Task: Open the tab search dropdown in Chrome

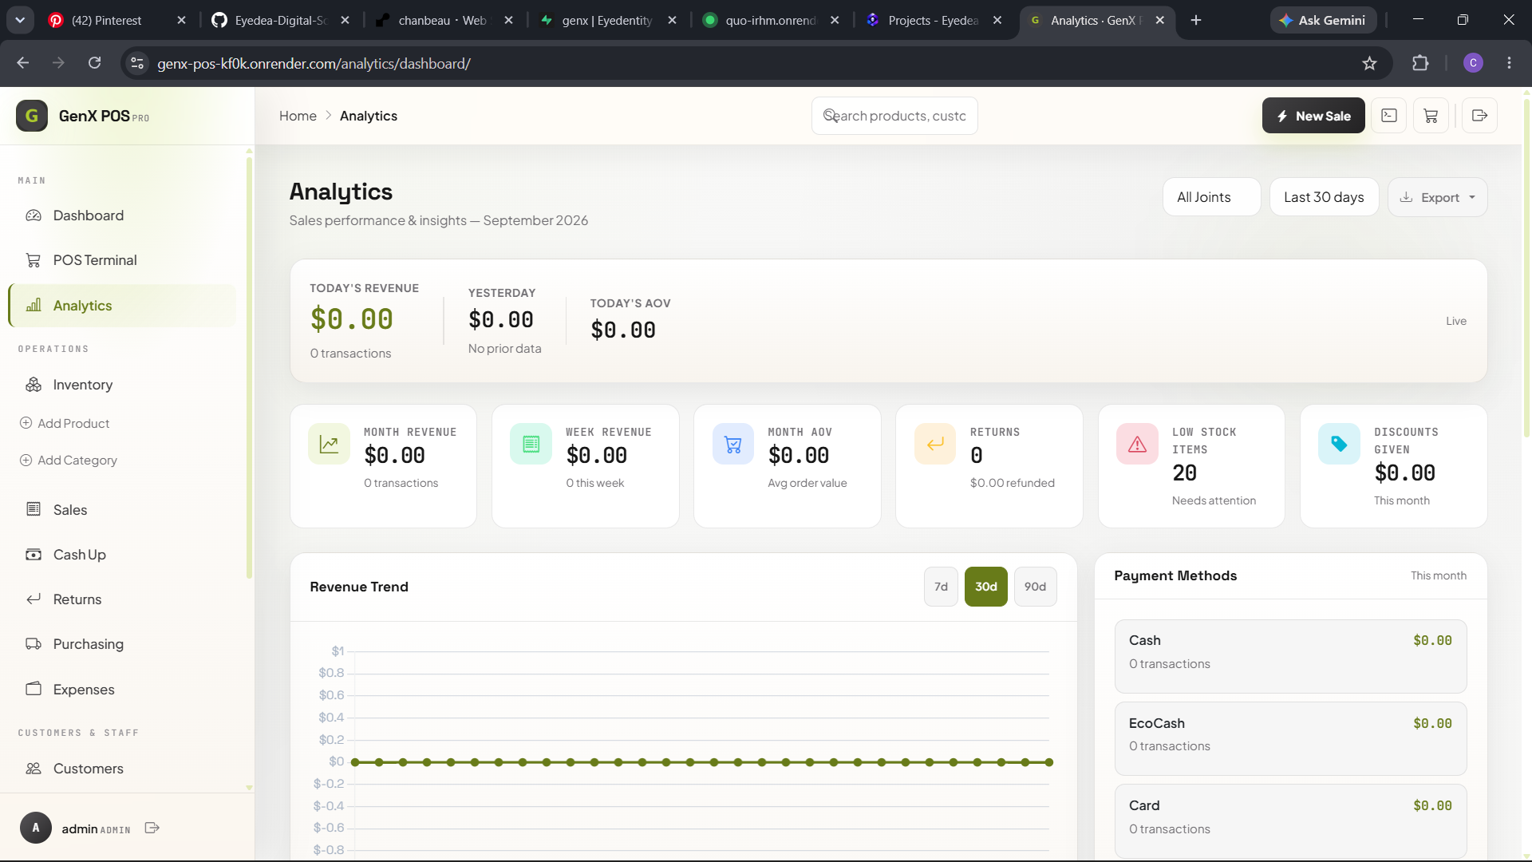Action: pyautogui.click(x=20, y=20)
